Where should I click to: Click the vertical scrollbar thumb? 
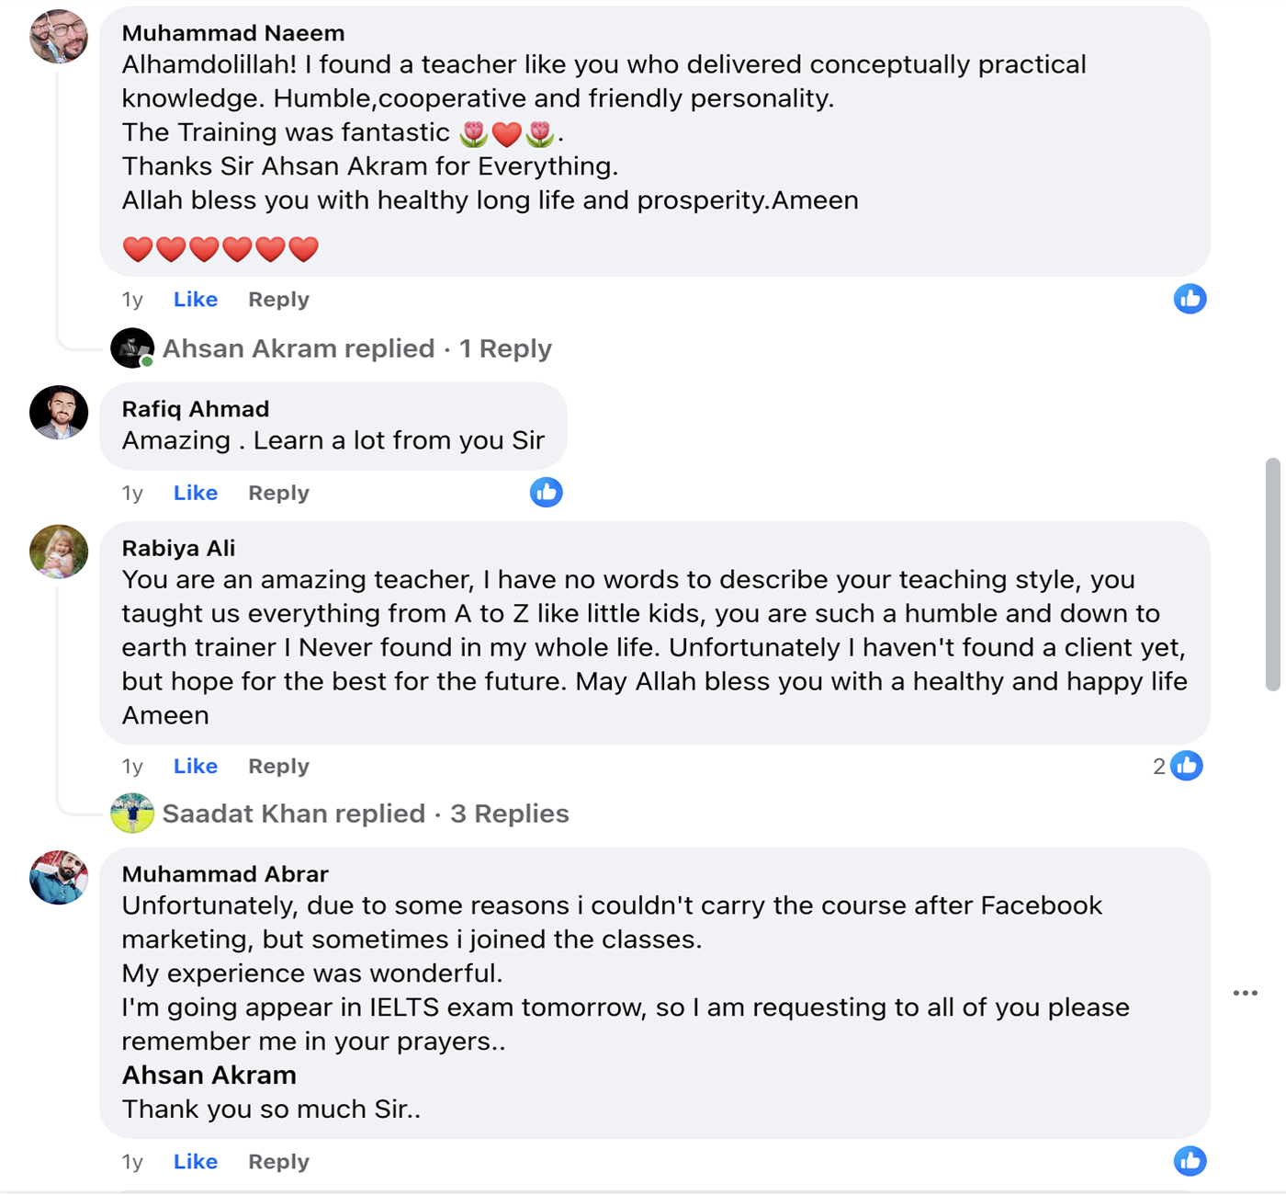[1272, 575]
